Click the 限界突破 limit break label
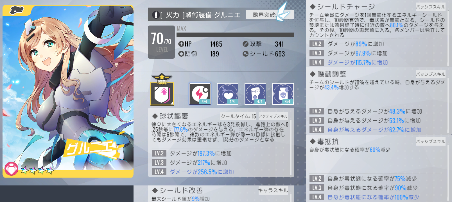Screen dimensions: 452x202 (x=265, y=15)
